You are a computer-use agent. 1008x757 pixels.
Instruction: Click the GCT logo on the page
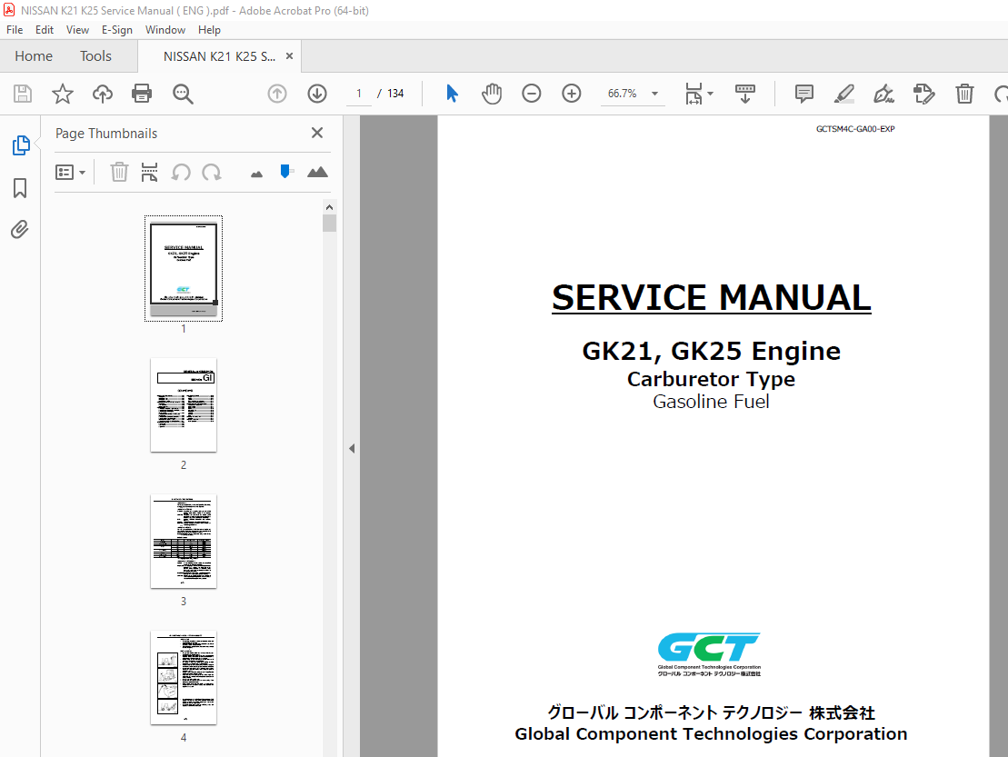point(708,654)
